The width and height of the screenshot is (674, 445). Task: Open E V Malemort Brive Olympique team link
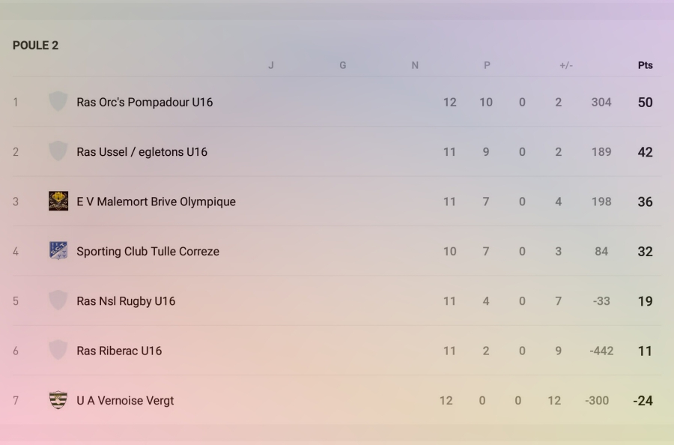point(156,202)
